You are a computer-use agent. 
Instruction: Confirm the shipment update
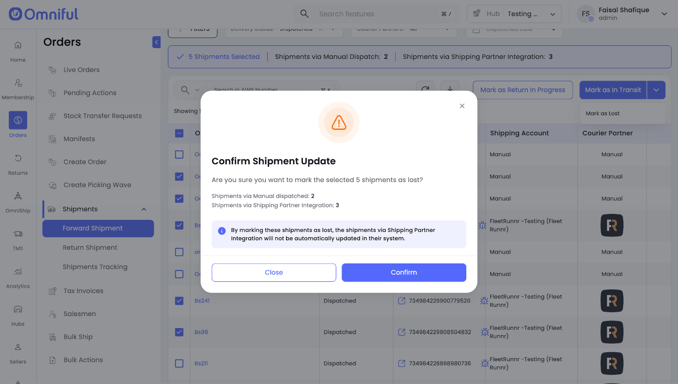(403, 272)
